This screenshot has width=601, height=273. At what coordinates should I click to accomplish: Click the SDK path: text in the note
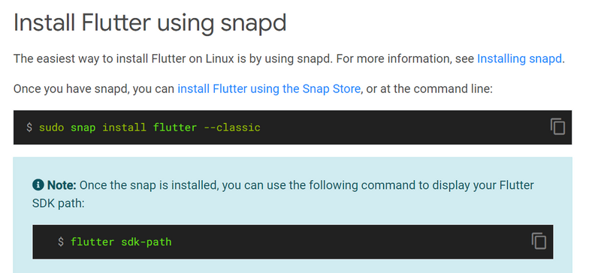click(59, 203)
